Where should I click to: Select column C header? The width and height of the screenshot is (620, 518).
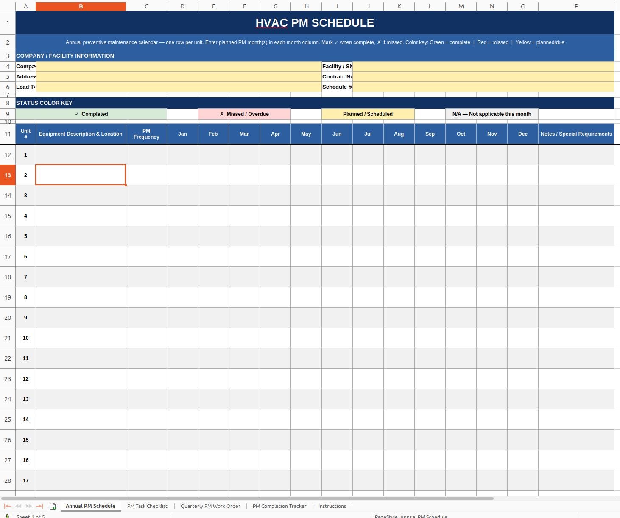[x=146, y=6]
